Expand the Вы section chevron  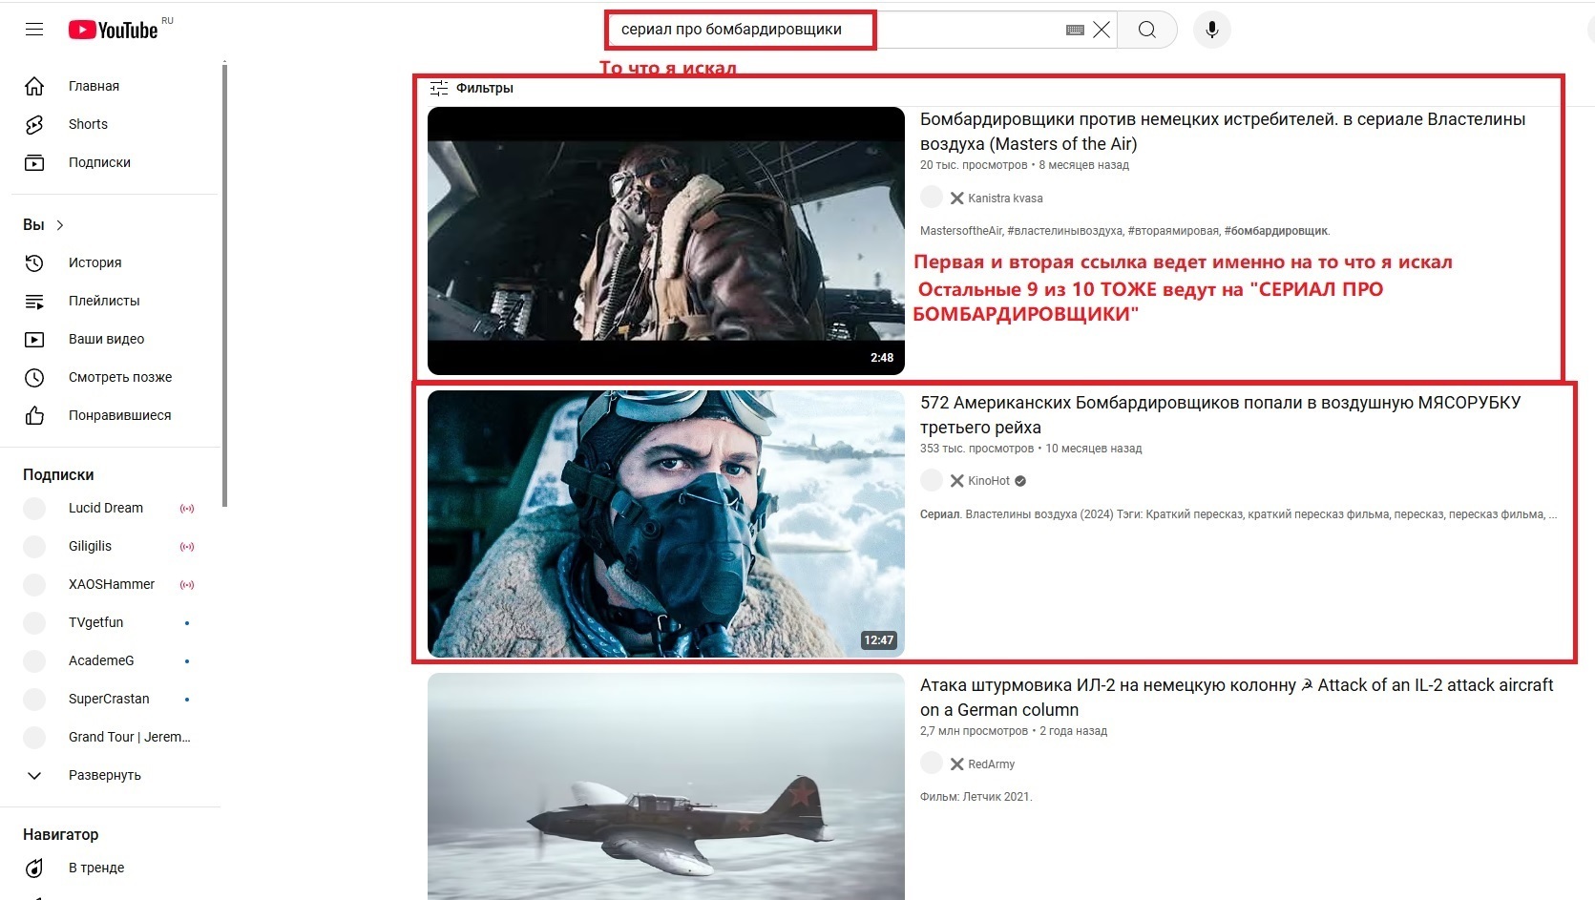click(x=60, y=225)
